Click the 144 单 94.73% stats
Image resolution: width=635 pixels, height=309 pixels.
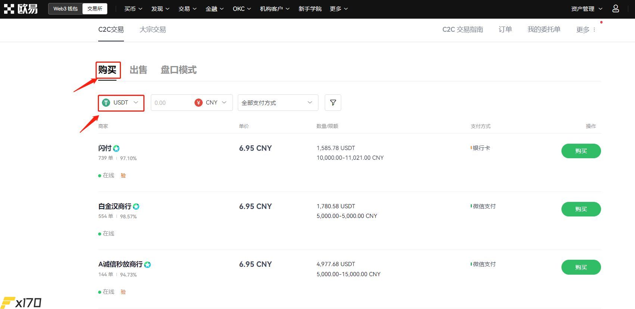pyautogui.click(x=118, y=275)
